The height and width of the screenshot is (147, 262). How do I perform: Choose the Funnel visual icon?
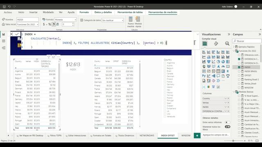[209, 62]
